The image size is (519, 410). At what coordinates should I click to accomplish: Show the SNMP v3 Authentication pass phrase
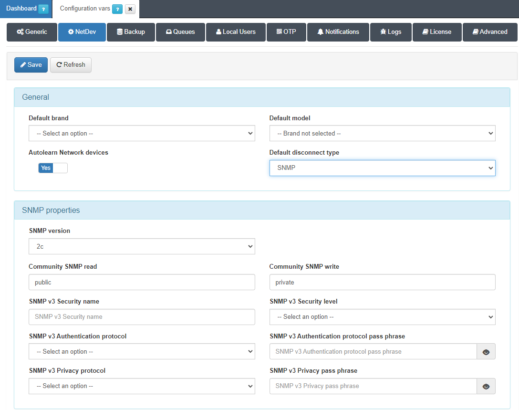coord(486,352)
